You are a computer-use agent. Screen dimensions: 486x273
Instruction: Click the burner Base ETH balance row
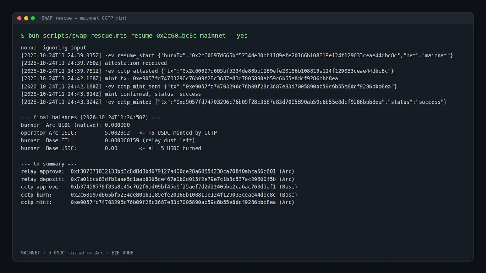click(x=108, y=141)
